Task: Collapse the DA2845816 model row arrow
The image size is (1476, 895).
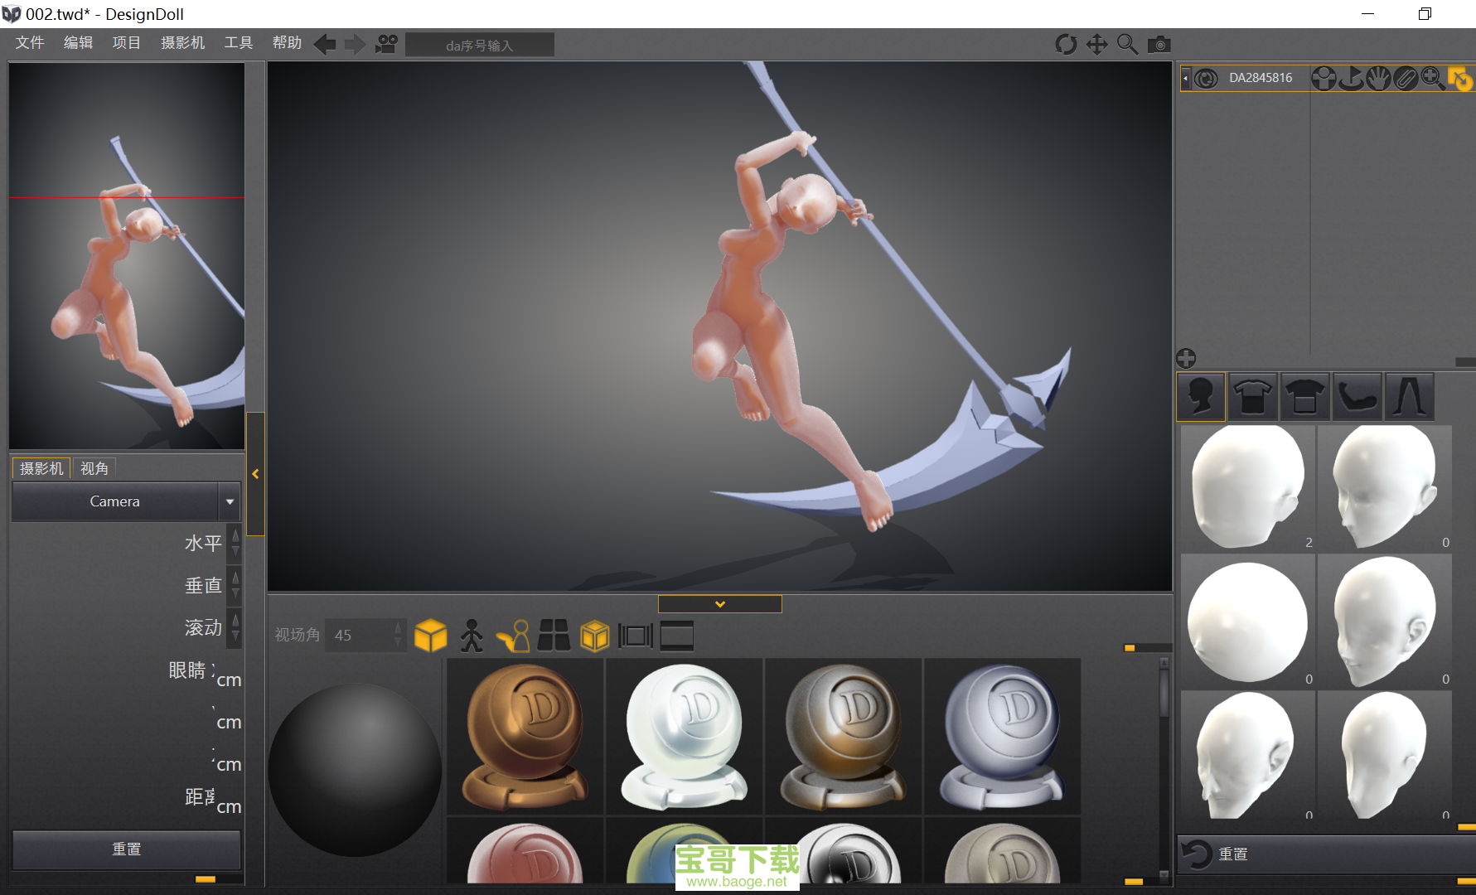Action: [1186, 78]
